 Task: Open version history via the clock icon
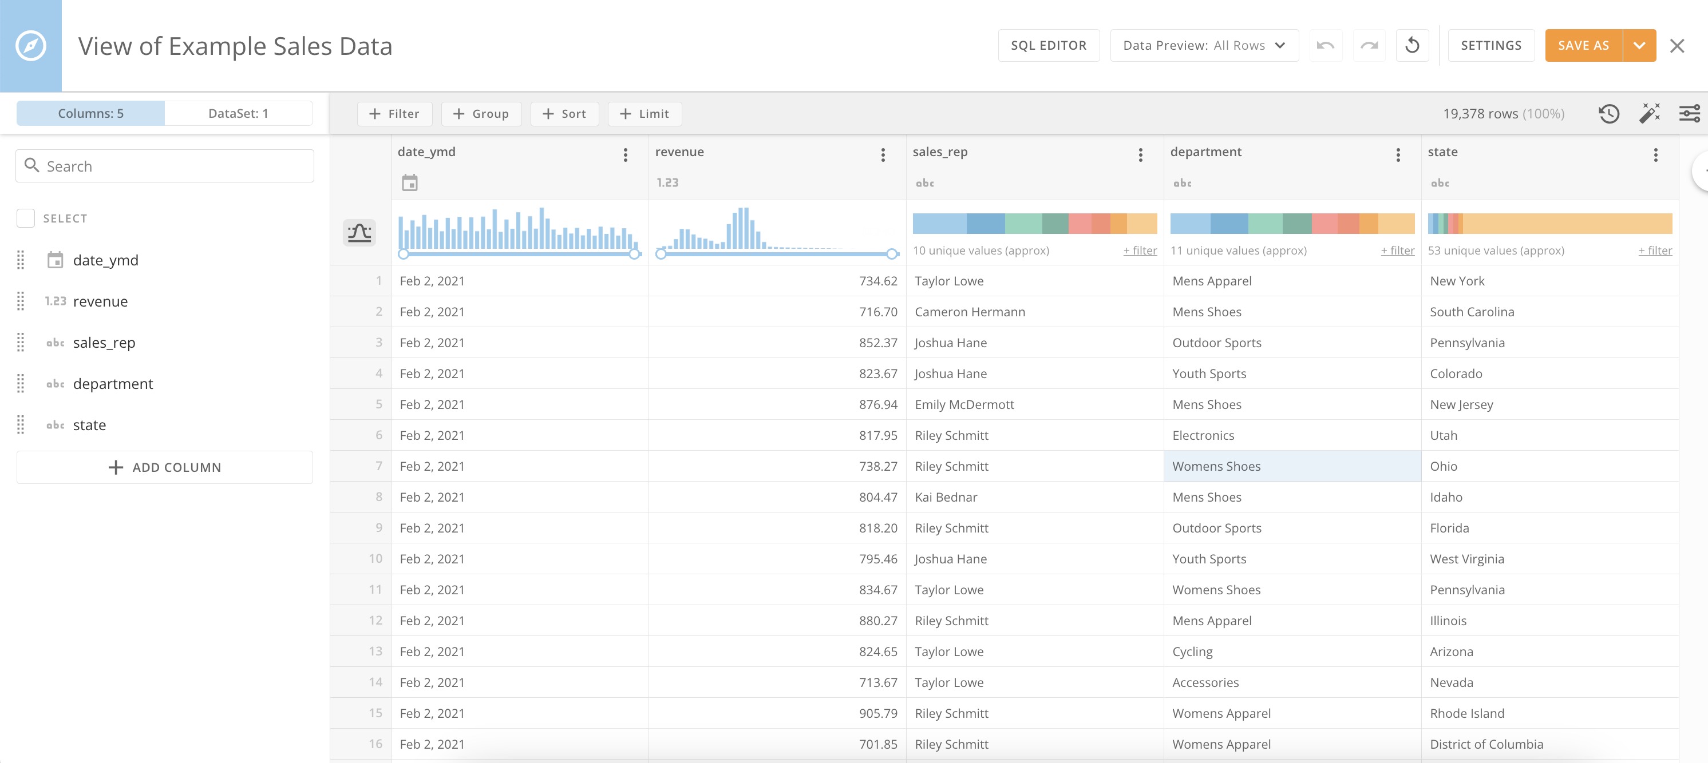[x=1608, y=113]
